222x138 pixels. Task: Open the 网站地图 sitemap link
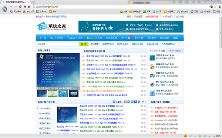tap(138, 17)
